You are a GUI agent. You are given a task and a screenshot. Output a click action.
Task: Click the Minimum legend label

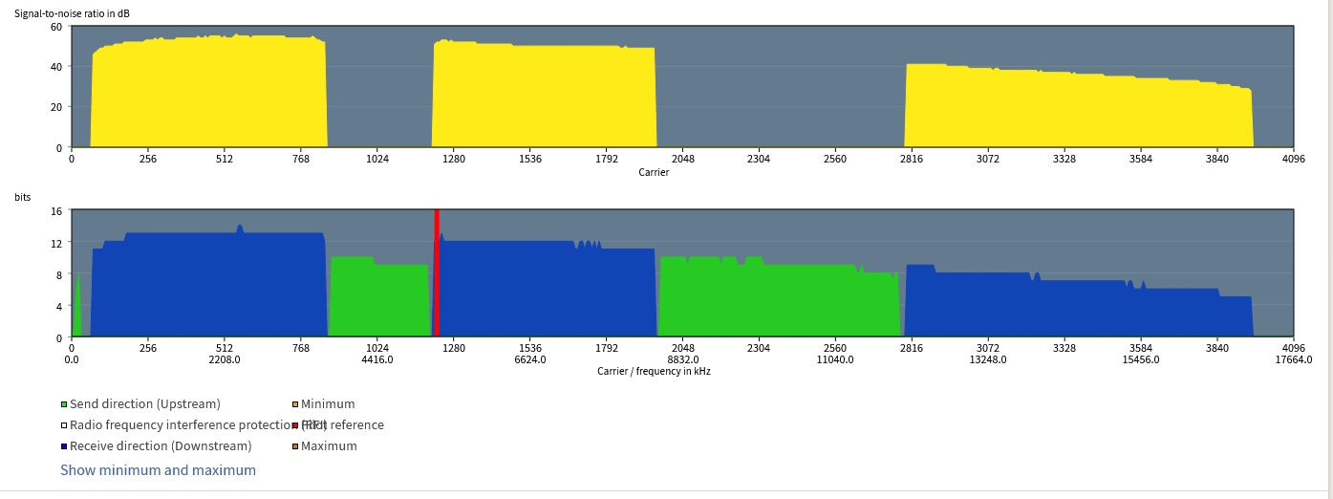point(328,404)
